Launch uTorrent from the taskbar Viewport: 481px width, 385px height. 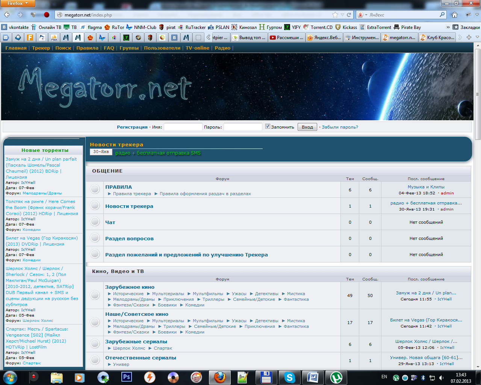[336, 377]
